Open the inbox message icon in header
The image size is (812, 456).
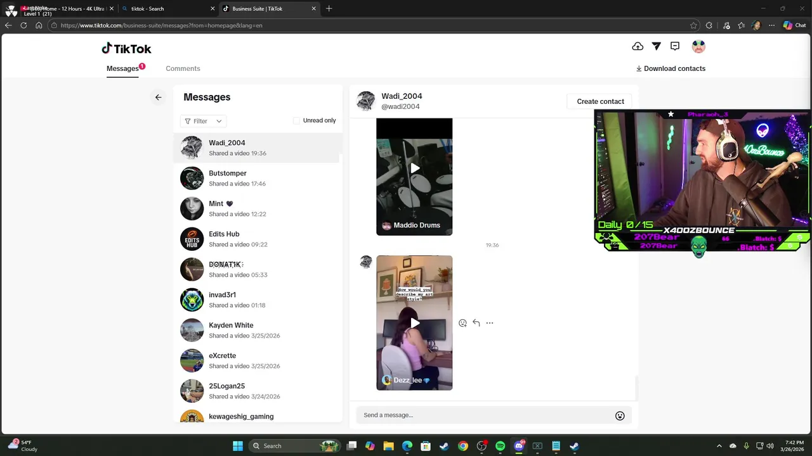pyautogui.click(x=675, y=46)
